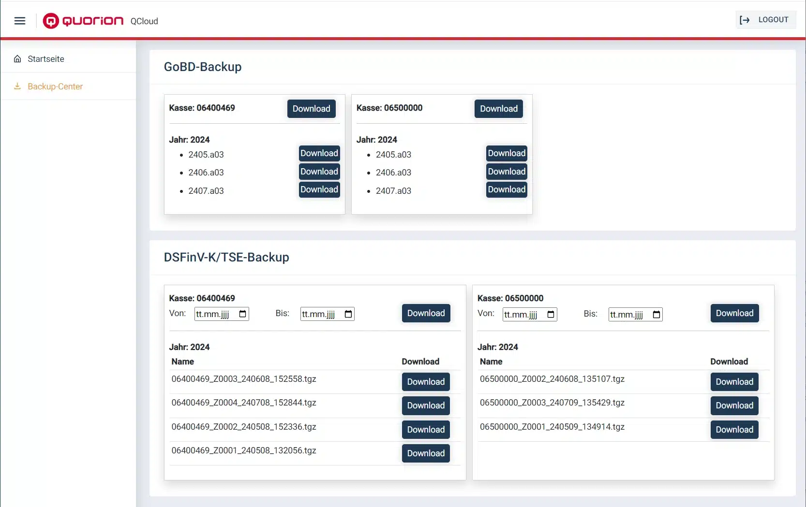Select file name 06500000_Z0001_240509_134914.tgz
The image size is (806, 507).
[552, 427]
